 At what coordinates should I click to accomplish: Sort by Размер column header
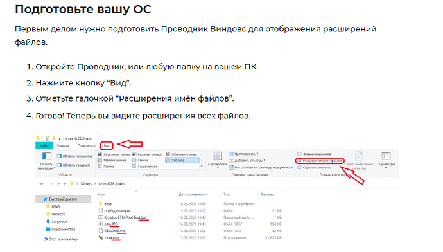click(267, 194)
